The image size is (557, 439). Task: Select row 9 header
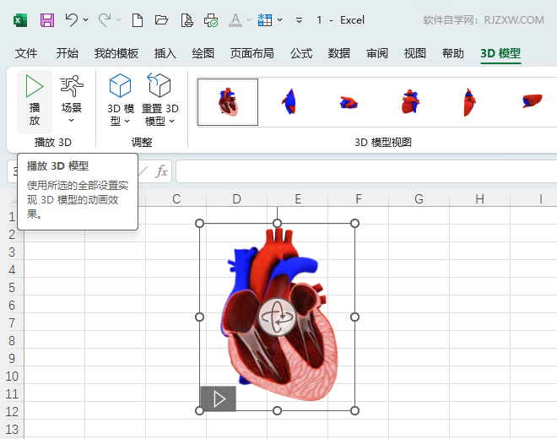click(x=12, y=358)
